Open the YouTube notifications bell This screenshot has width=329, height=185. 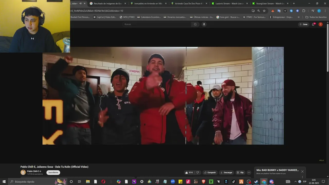[313, 24]
